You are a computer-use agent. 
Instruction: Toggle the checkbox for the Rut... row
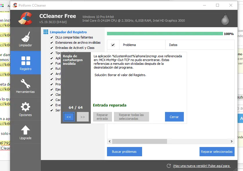(52, 69)
